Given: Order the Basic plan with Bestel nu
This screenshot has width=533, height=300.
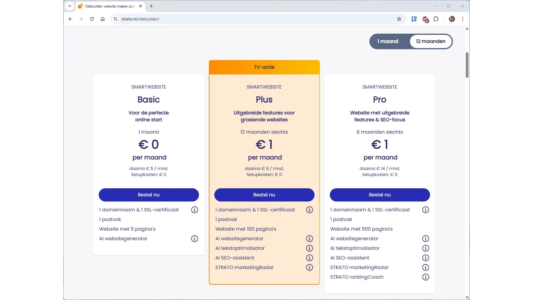Looking at the screenshot, I should pos(149,195).
